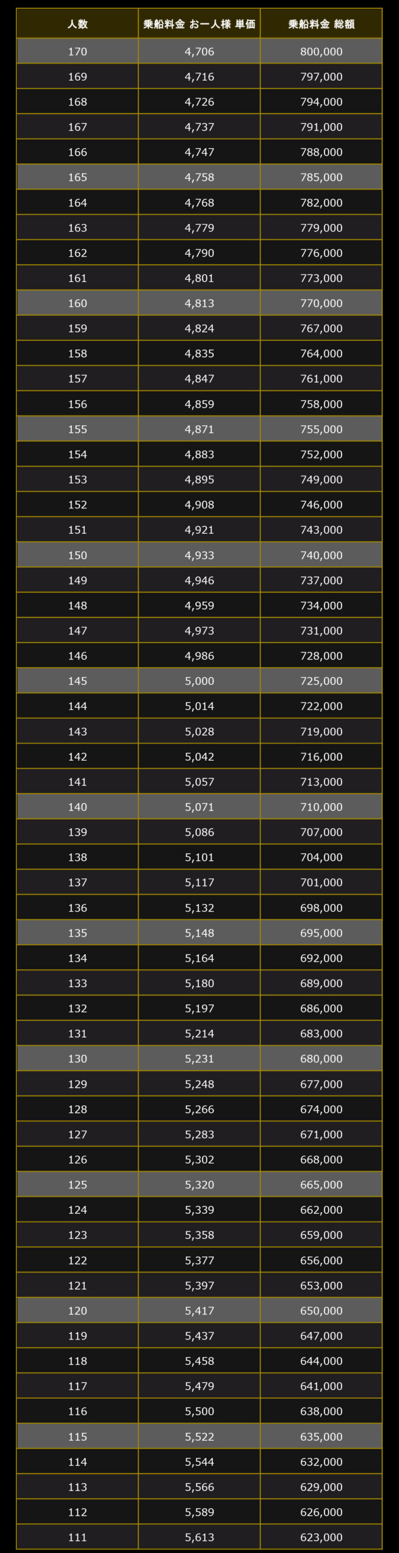Click the passenger count cell 140
Image resolution: width=399 pixels, height=1553 pixels.
tap(78, 807)
